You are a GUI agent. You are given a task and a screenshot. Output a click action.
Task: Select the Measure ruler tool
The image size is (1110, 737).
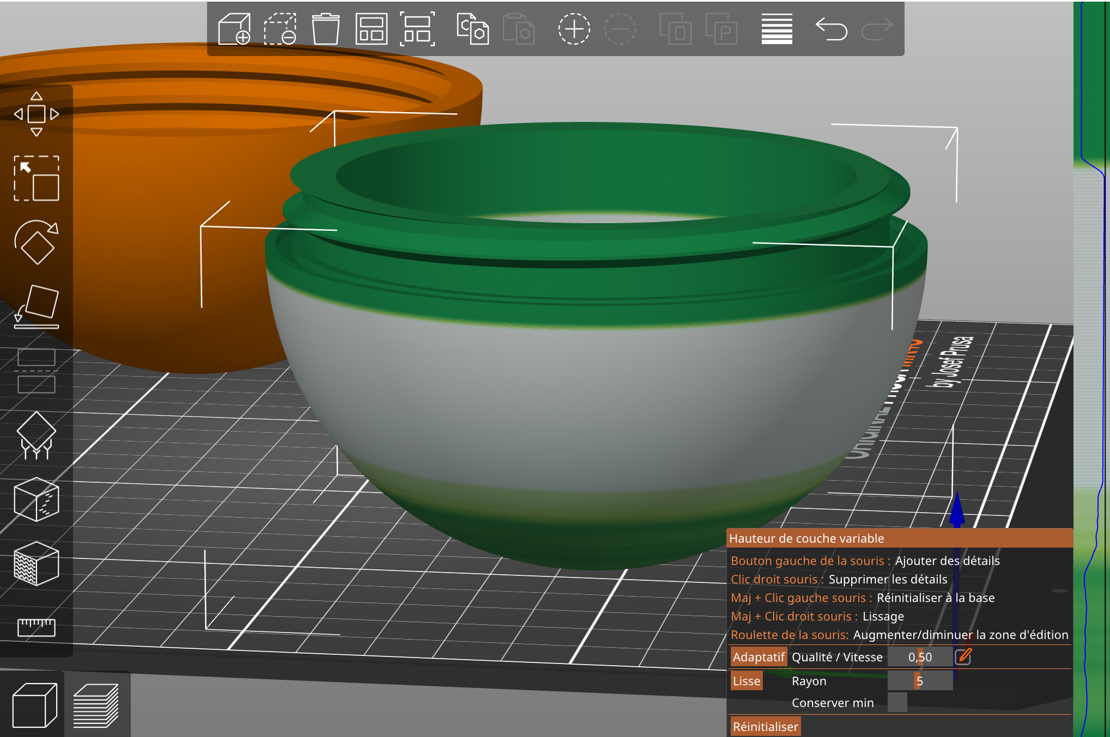(36, 627)
